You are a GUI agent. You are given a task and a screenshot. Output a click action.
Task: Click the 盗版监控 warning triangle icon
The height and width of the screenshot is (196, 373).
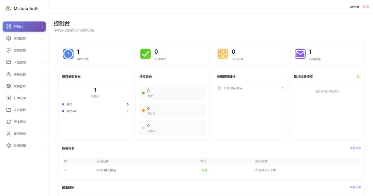pos(9,74)
